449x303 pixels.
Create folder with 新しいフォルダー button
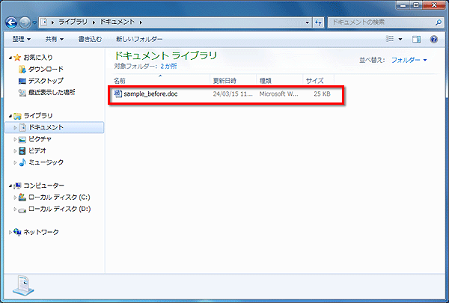pos(139,39)
